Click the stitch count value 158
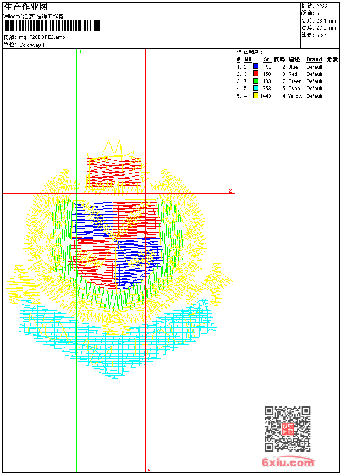 pyautogui.click(x=267, y=74)
